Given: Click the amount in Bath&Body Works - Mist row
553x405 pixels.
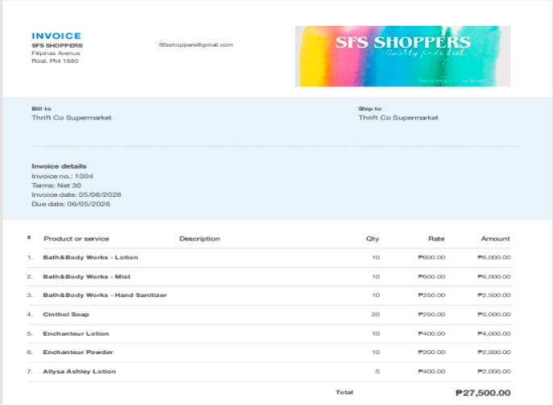Looking at the screenshot, I should 494,277.
